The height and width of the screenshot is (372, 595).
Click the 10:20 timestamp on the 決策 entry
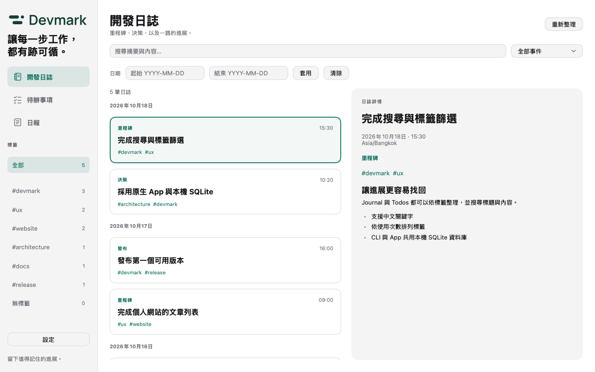(x=326, y=180)
